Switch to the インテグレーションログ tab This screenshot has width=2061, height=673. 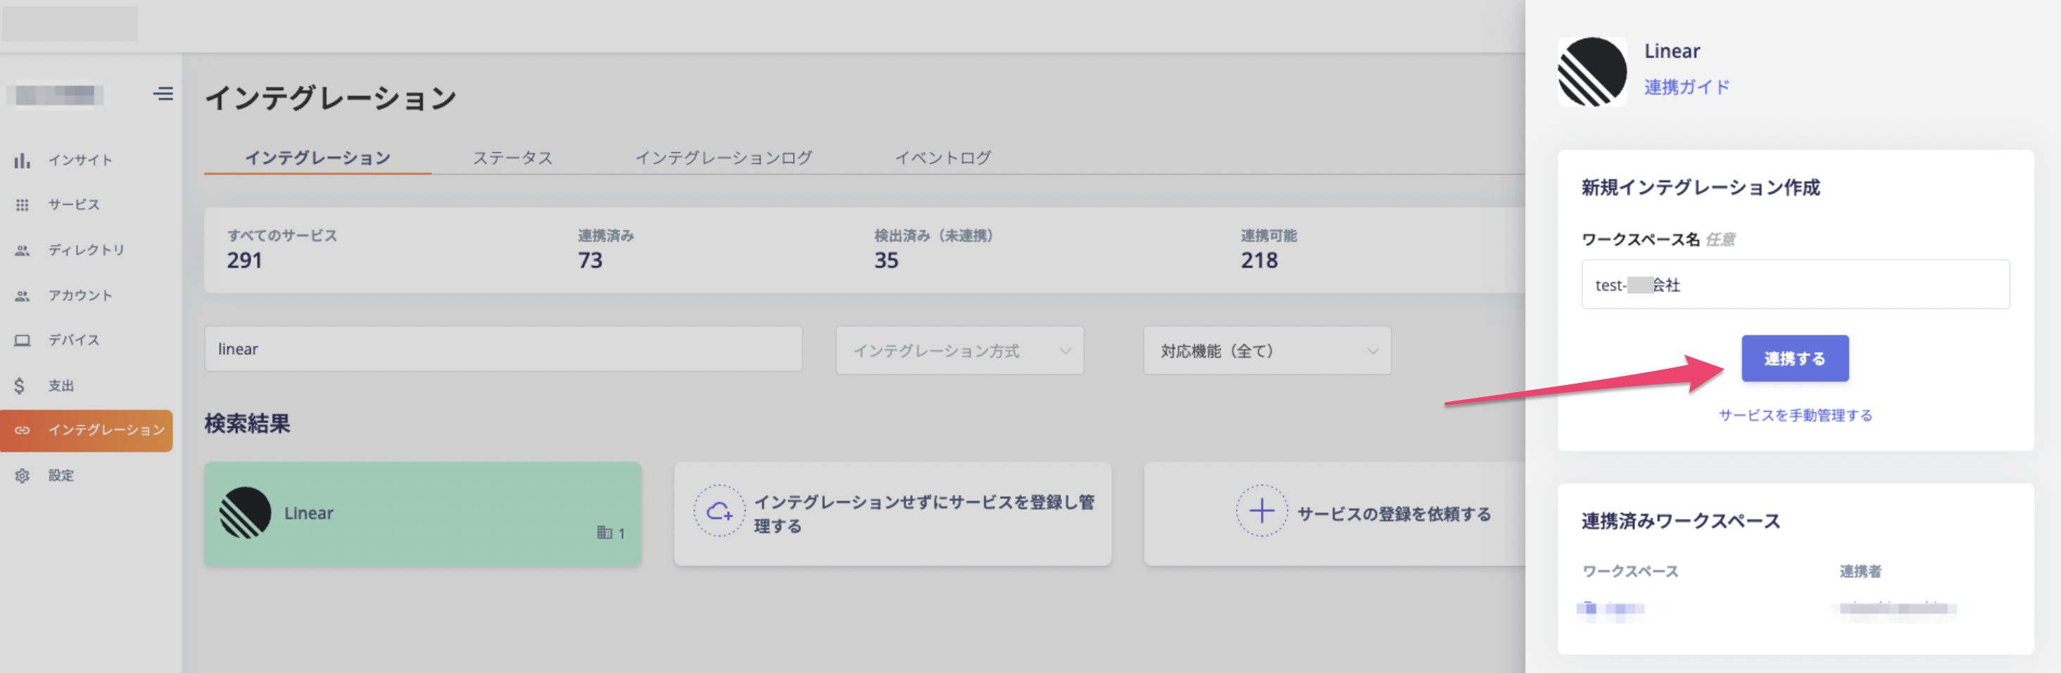point(724,158)
